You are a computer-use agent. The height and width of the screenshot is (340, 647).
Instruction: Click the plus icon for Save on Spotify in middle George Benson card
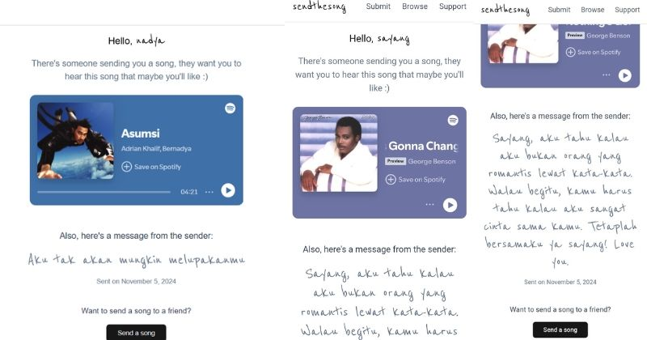pyautogui.click(x=391, y=179)
